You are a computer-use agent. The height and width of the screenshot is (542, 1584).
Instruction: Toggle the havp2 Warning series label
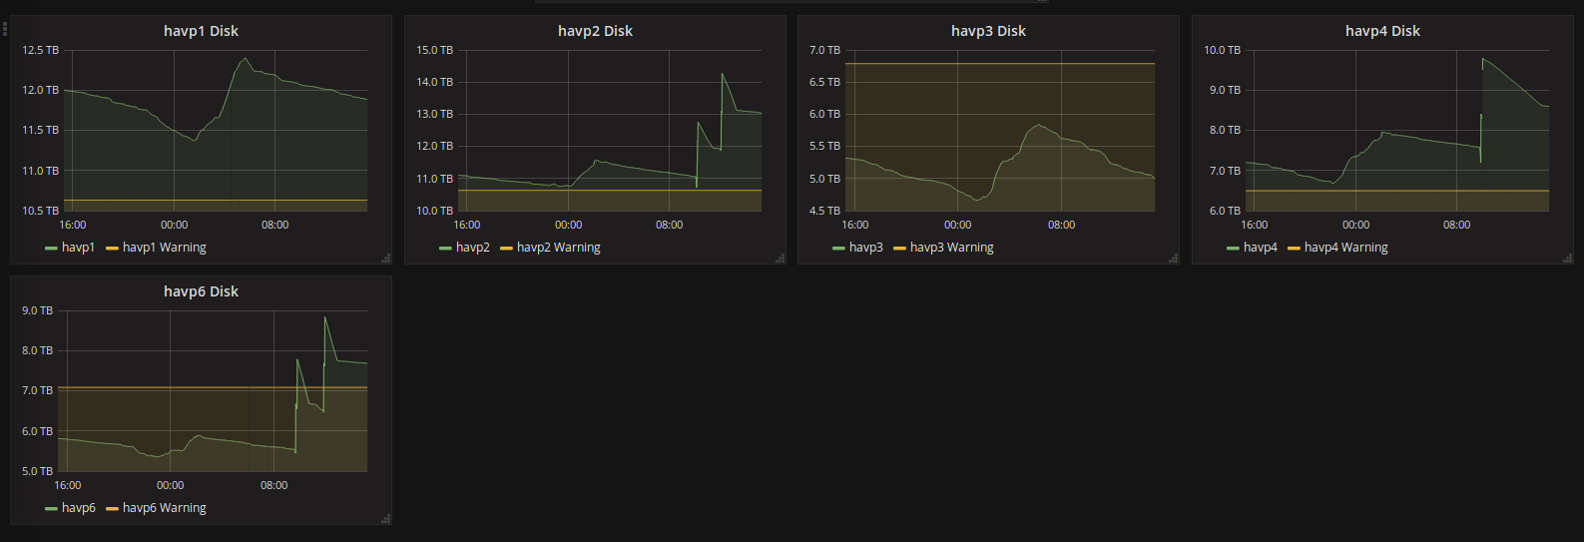(558, 248)
